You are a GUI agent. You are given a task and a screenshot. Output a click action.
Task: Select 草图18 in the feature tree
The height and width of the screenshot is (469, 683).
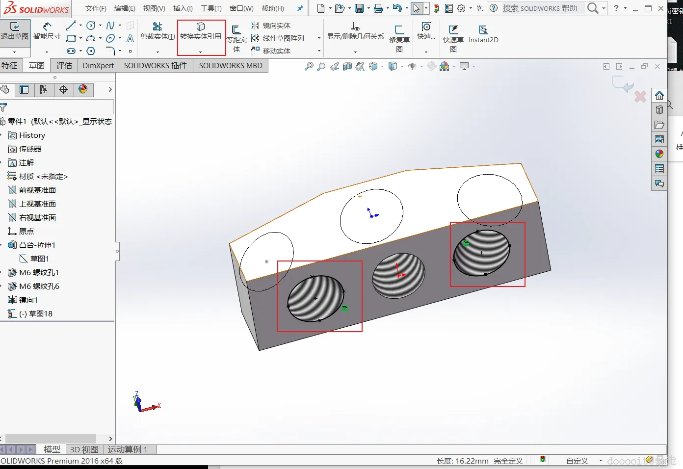(40, 313)
